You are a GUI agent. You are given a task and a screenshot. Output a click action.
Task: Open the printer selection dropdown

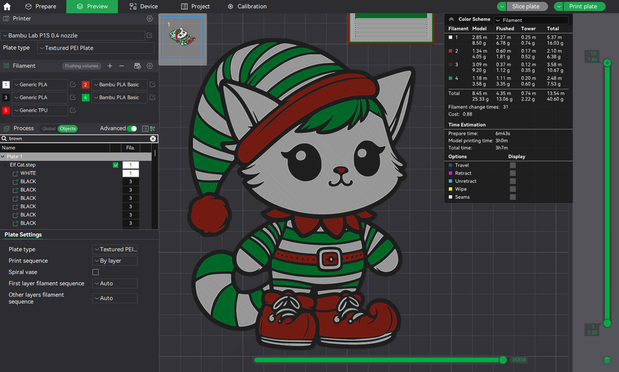[x=73, y=36]
